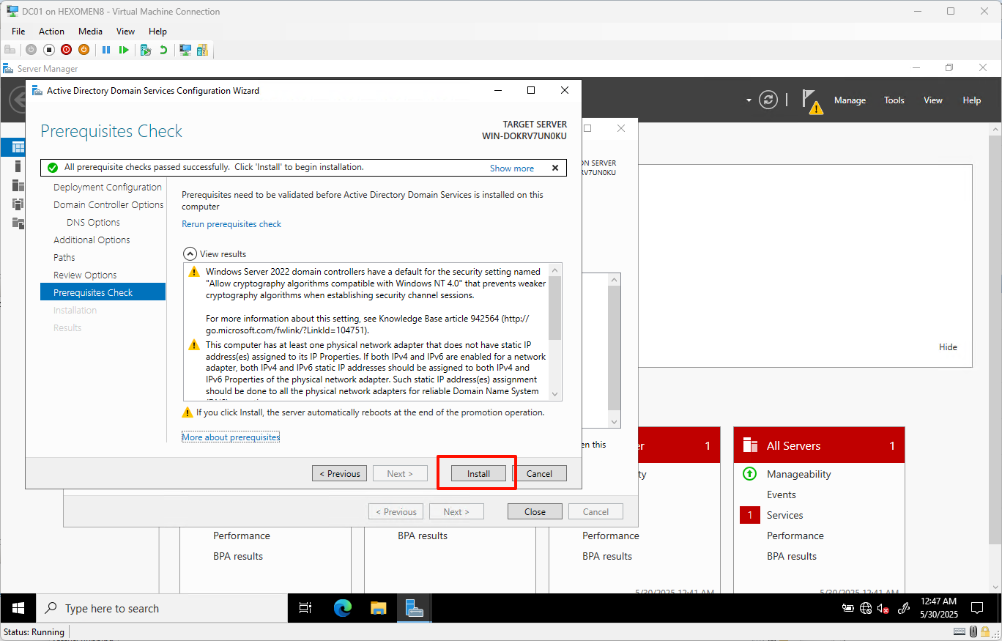
Task: Open More about prerequisites link
Action: click(x=231, y=437)
